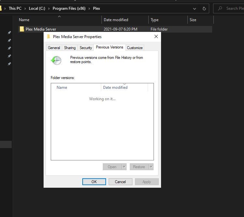Click the Open button for folder versions
This screenshot has width=244, height=217.
pyautogui.click(x=112, y=167)
